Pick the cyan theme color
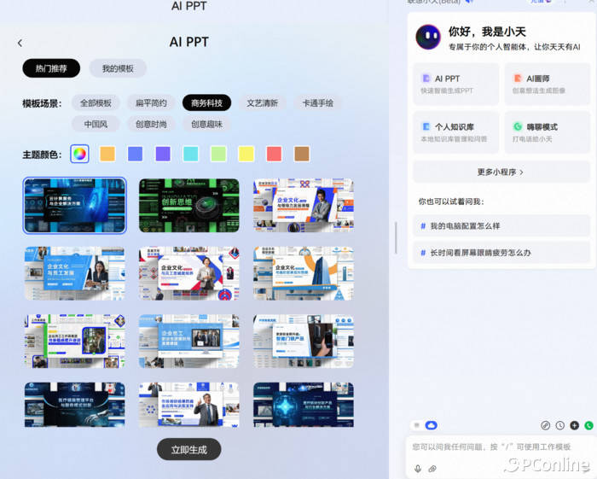The width and height of the screenshot is (597, 479). point(191,154)
